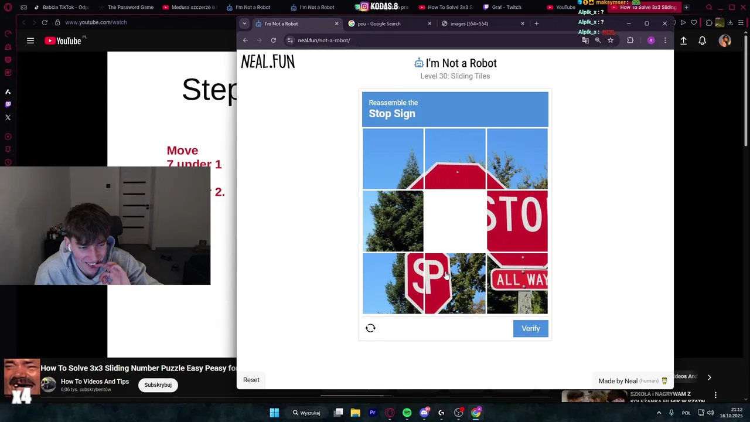
Task: Switch to Graf - Twitch tab
Action: [x=502, y=8]
